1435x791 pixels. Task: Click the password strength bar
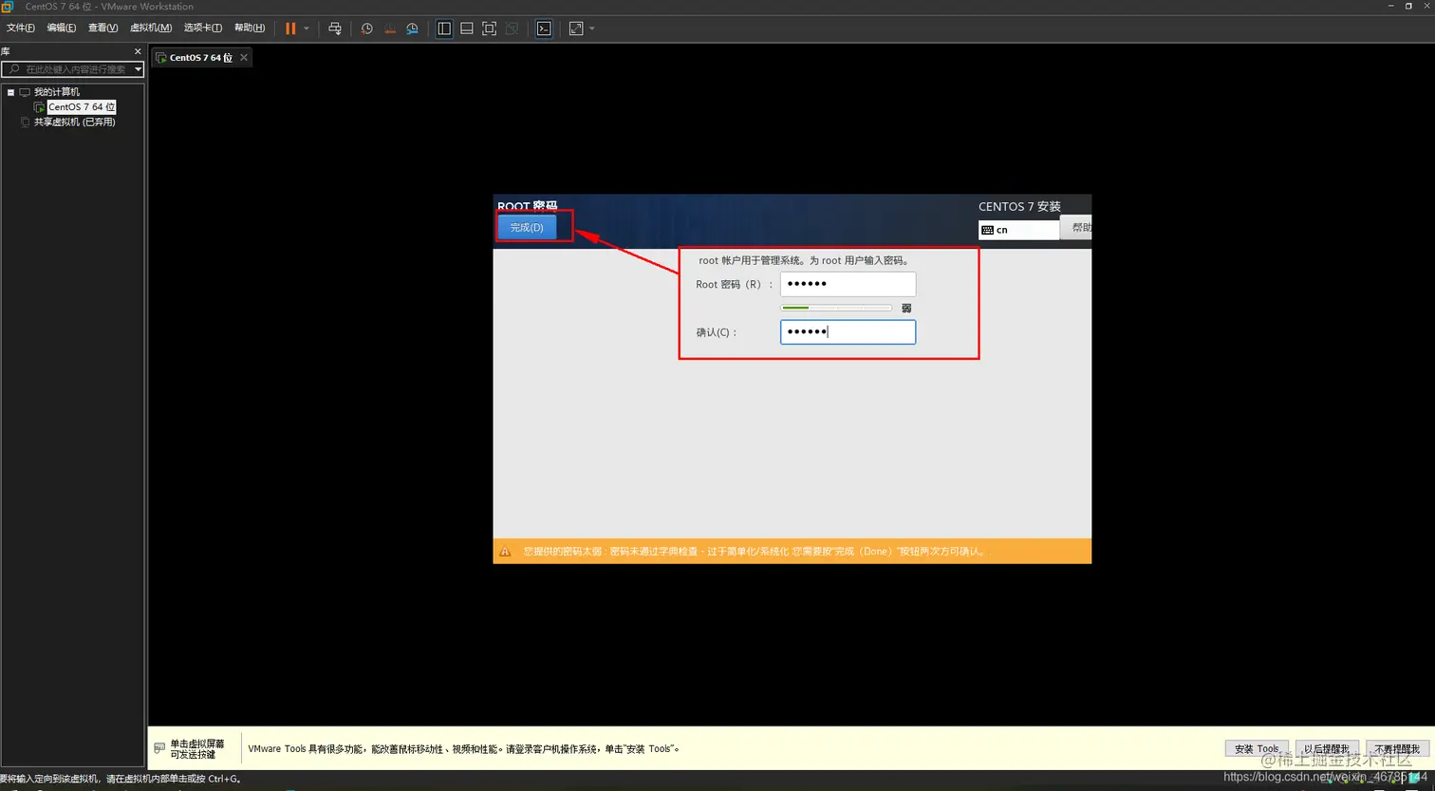tap(836, 308)
